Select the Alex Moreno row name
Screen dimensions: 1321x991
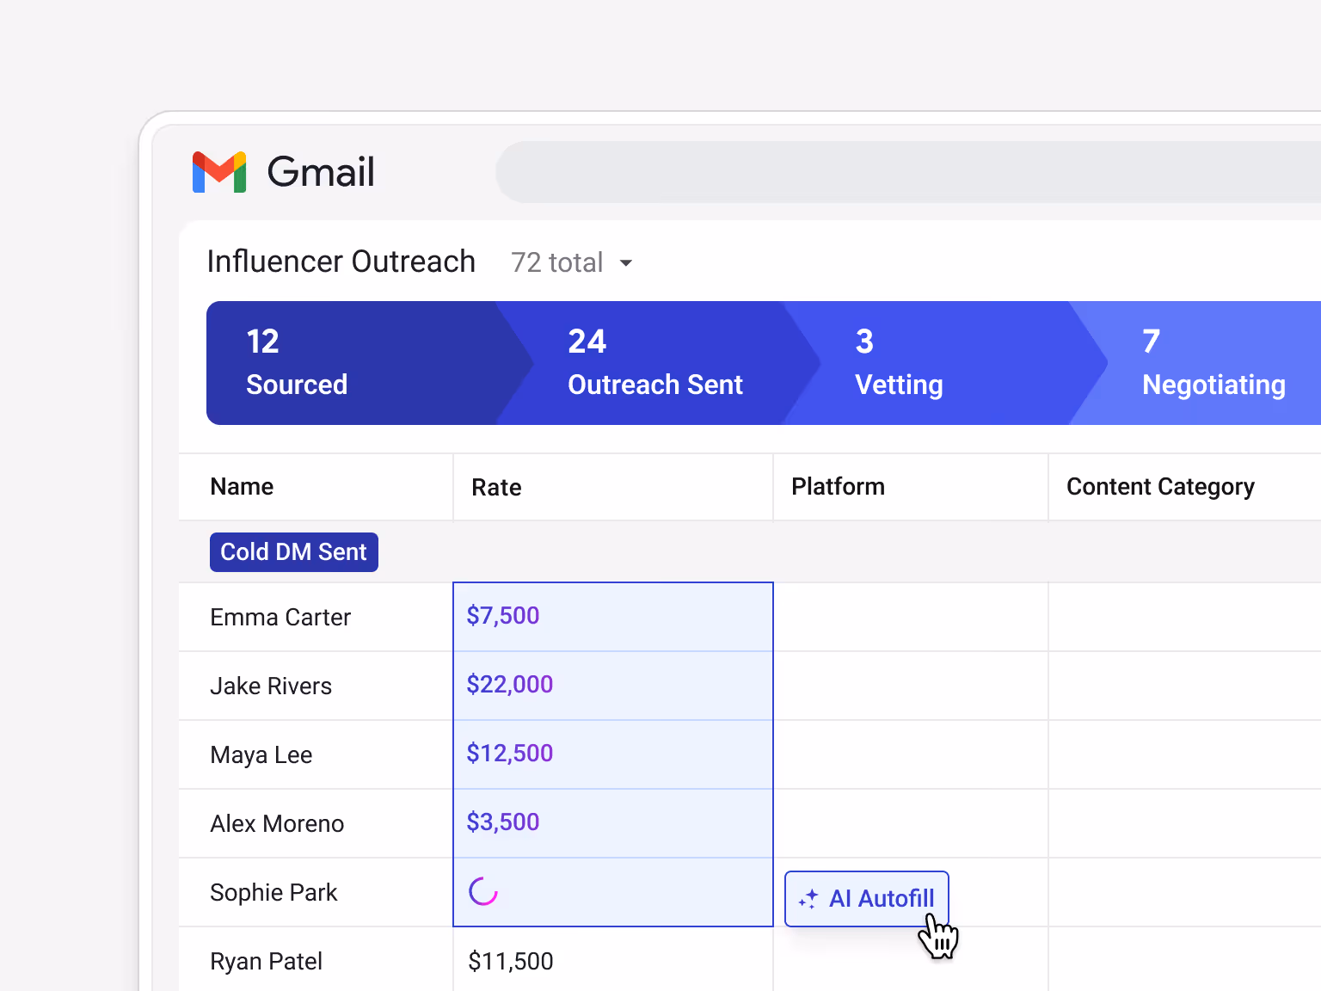coord(277,824)
